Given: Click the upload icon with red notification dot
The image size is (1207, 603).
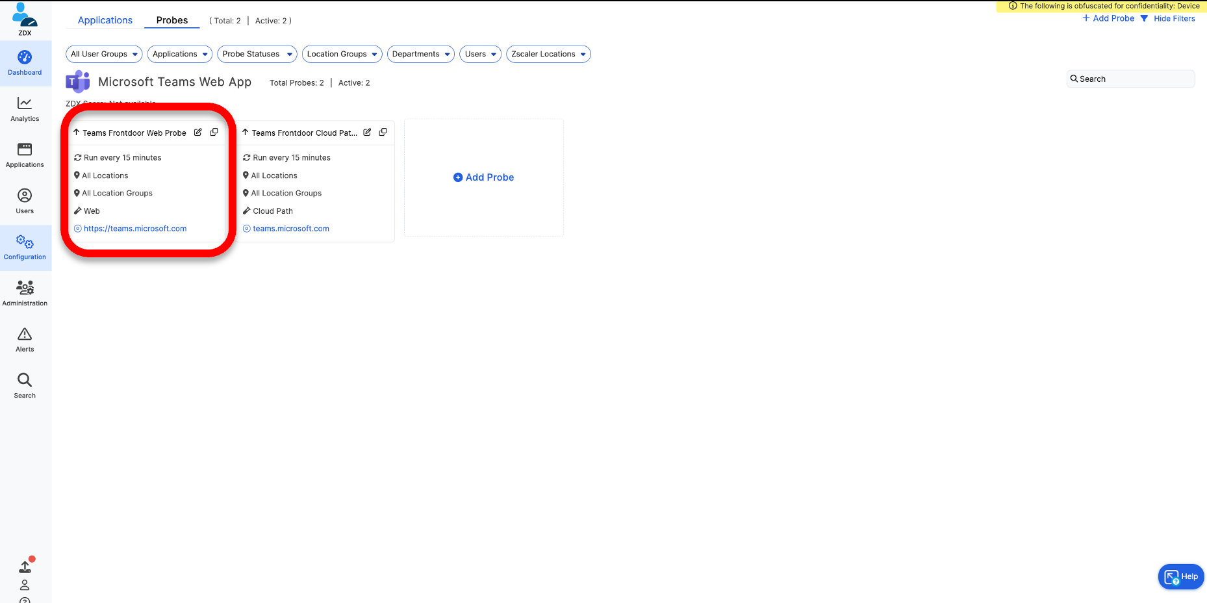Looking at the screenshot, I should pos(25,566).
